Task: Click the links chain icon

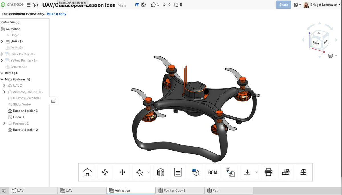Action: click(165, 5)
